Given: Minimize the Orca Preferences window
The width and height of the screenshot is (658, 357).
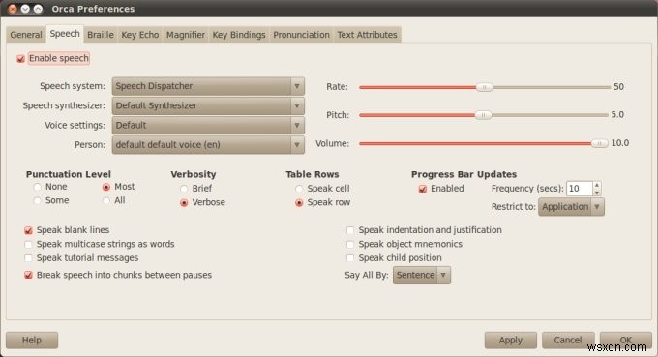Looking at the screenshot, I should (25, 9).
